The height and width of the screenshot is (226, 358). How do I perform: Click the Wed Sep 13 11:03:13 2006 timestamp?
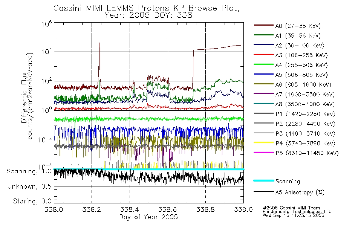[x=294, y=215]
